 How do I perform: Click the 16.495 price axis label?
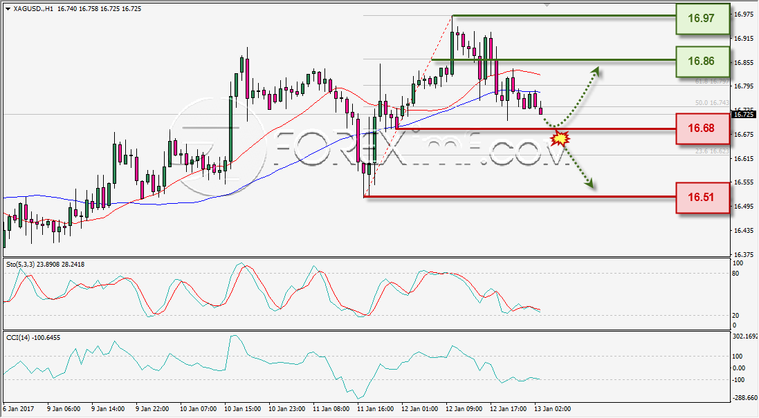tap(744, 207)
